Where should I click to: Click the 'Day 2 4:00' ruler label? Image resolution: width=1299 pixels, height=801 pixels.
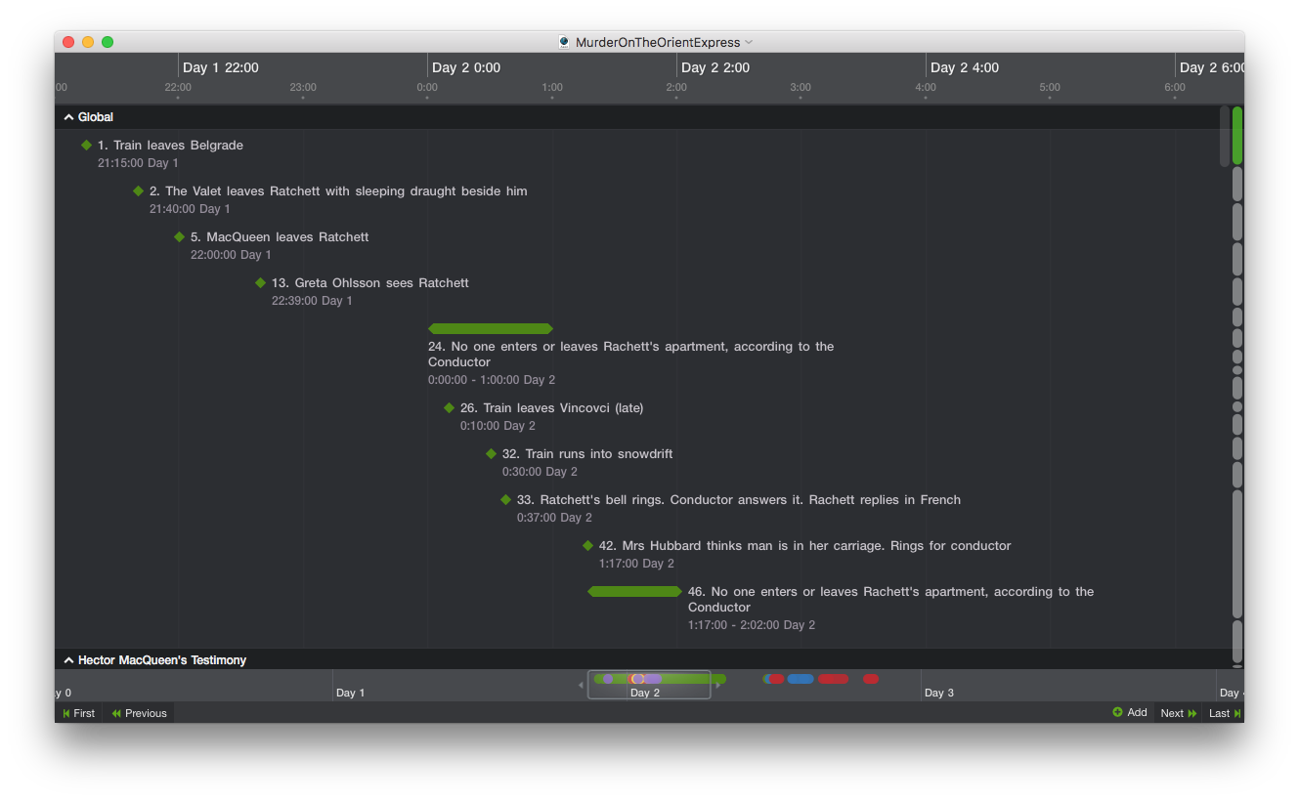click(x=965, y=67)
